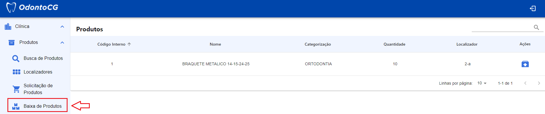This screenshot has height=114, width=545.
Task: Click the Busca de Produtos magnifier icon
Action: click(x=16, y=58)
